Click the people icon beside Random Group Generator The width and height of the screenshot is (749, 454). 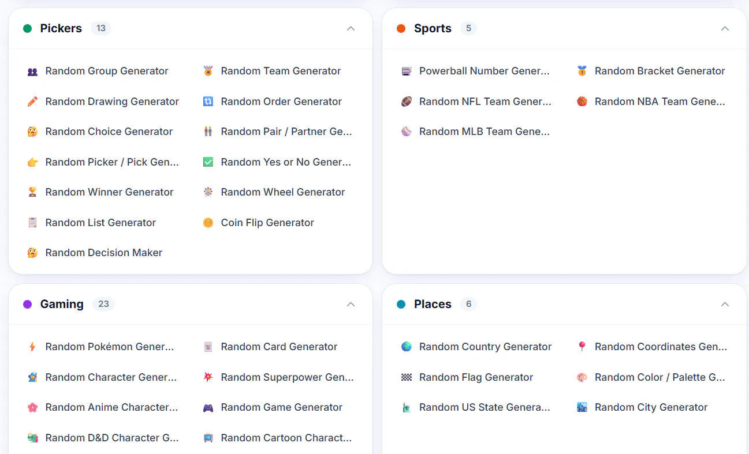pyautogui.click(x=32, y=72)
